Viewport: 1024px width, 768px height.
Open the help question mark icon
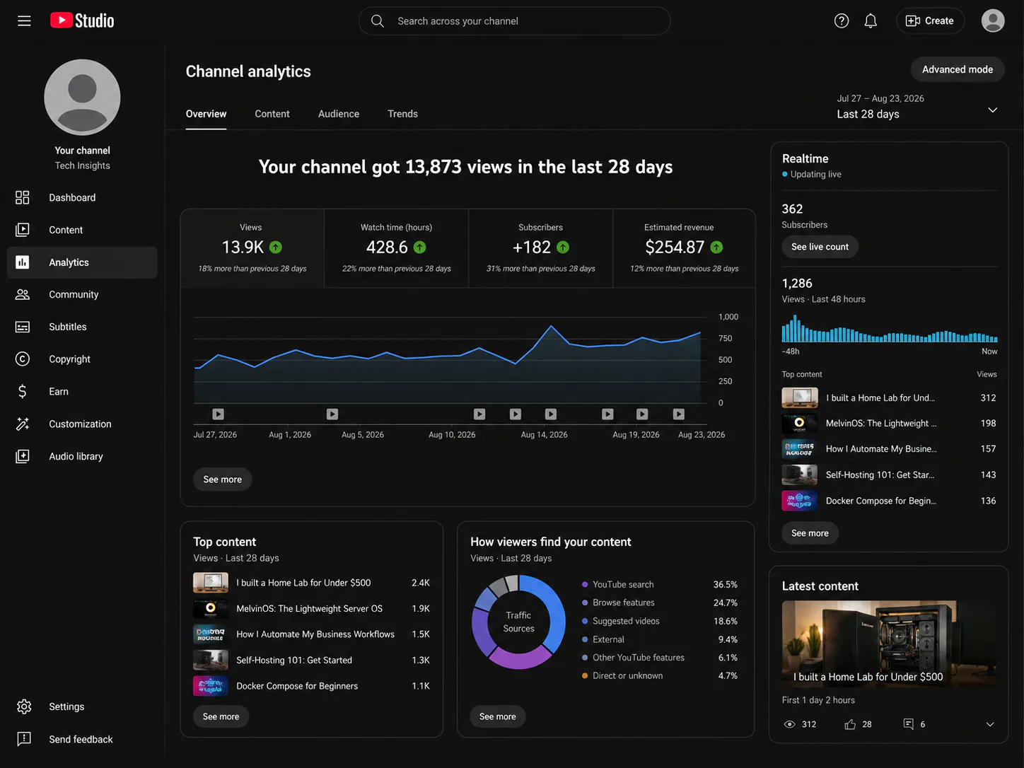coord(842,21)
